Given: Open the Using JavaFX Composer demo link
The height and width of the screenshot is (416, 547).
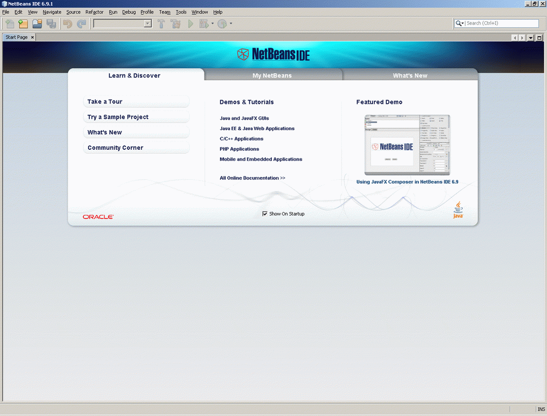Looking at the screenshot, I should pyautogui.click(x=407, y=181).
